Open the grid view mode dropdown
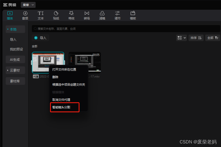Screen dimensions: 221x147 (x=181, y=38)
